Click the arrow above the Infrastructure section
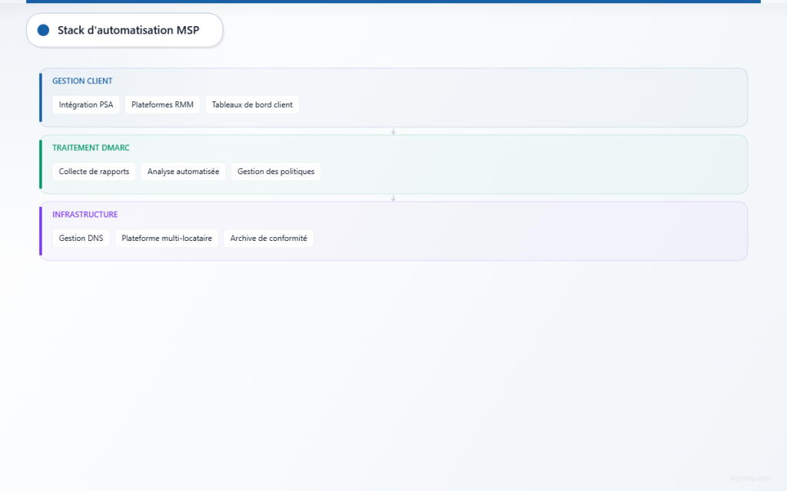Viewport: 787px width, 491px height. (393, 197)
